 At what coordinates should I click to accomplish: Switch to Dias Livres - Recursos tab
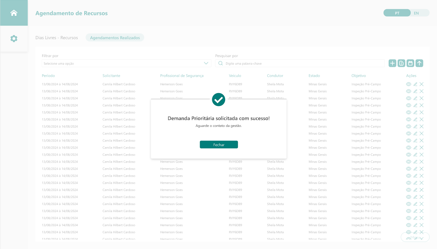coord(57,38)
